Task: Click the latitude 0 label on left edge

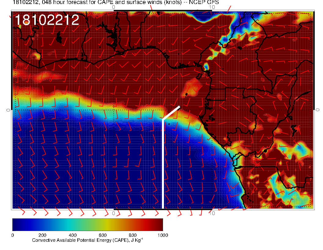Action: [x=8, y=110]
